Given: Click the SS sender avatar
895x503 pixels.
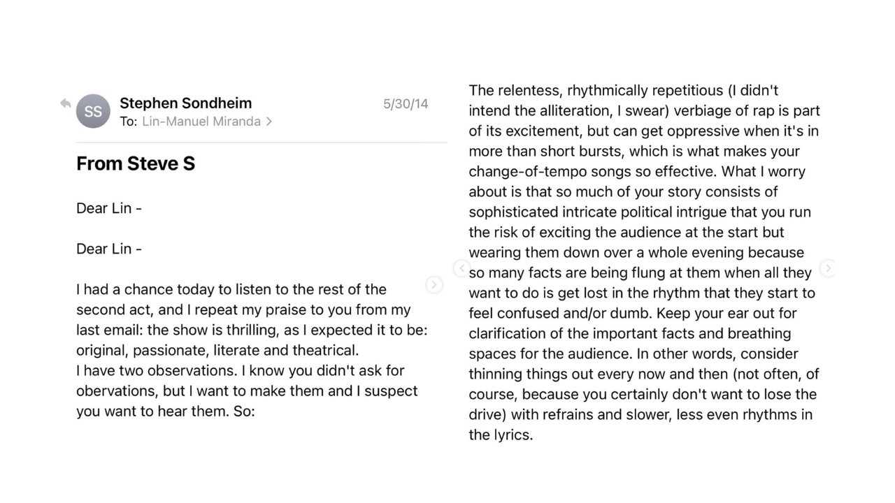Looking at the screenshot, I should tap(93, 111).
